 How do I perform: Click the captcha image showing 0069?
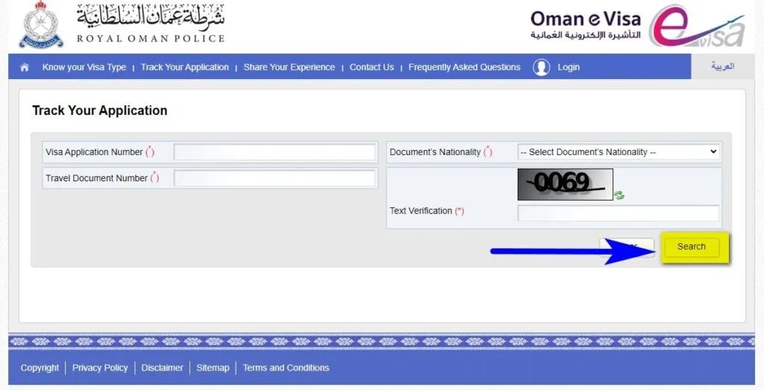566,184
